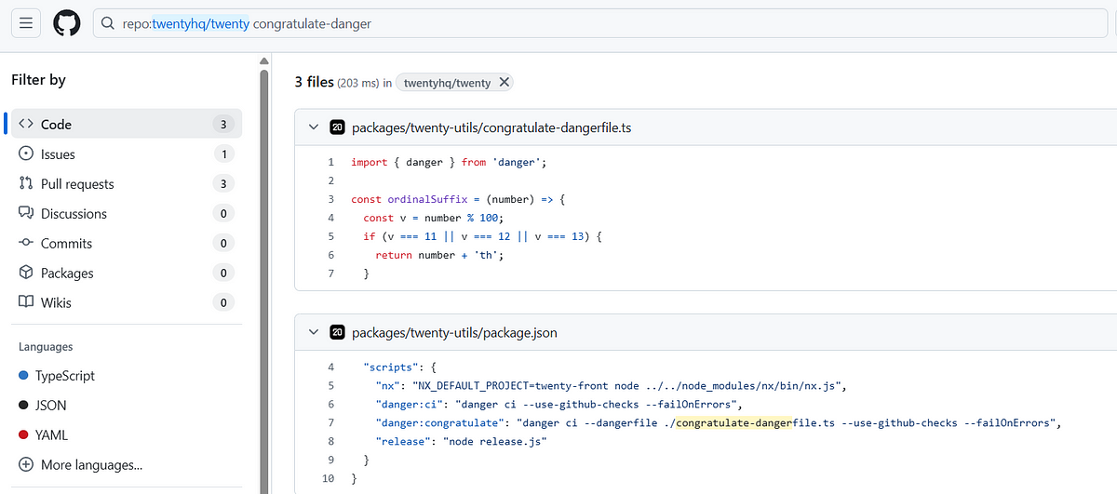Select the Pull requests filter
Screen dimensions: 1117x494
coord(126,183)
